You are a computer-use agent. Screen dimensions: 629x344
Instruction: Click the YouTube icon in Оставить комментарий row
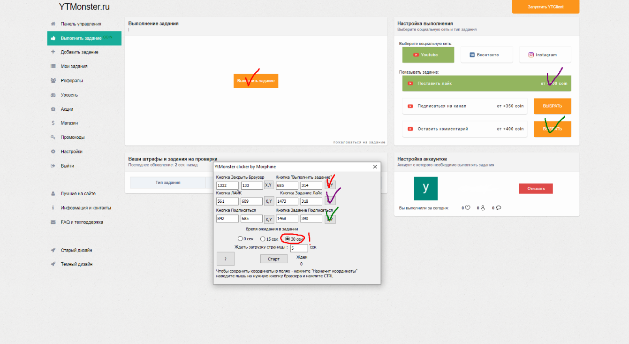410,129
